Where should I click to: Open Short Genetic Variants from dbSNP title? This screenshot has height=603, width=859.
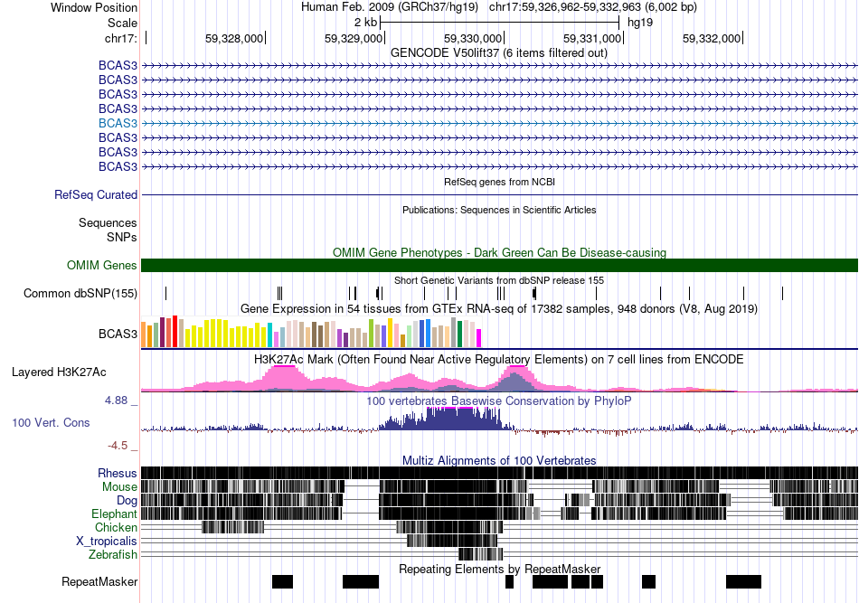[x=498, y=280]
